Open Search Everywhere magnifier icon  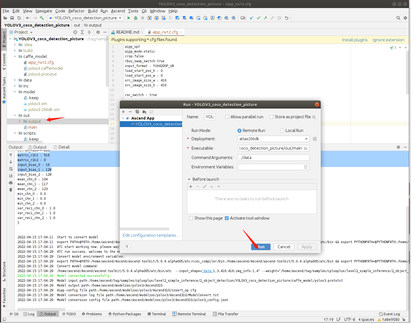(398, 18)
